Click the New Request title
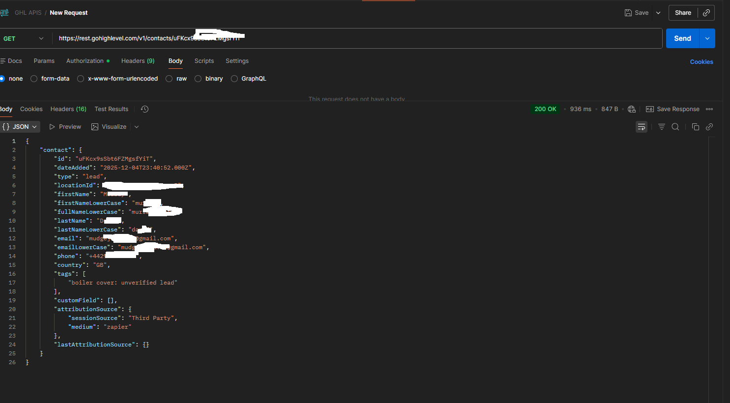This screenshot has width=730, height=403. (x=69, y=13)
